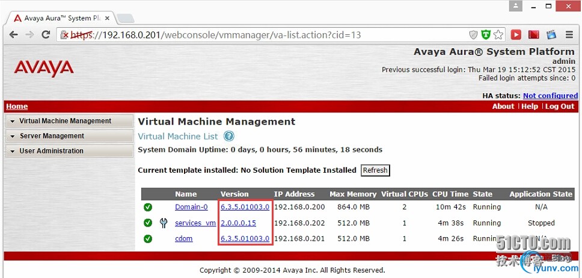
Task: Click the Chrome user profile icon
Action: point(515,6)
